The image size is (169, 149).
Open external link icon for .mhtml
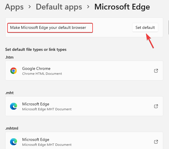coord(156,142)
